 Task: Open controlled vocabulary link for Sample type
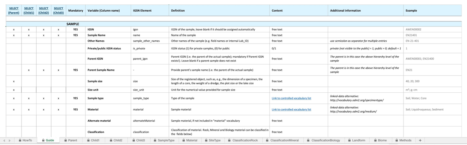[x=292, y=98]
